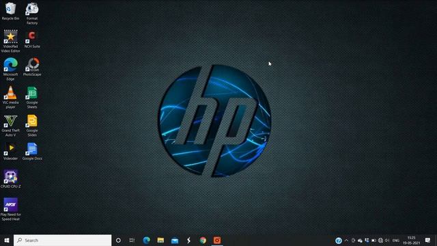Screen dimensions: 437x246
Task: Select the CPUID CPU-Z desktop shortcut
Action: [10, 179]
